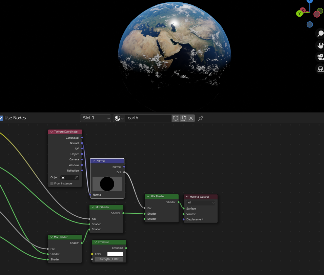Click the Surface input socket of Material Output
The height and width of the screenshot is (275, 324).
[x=184, y=209]
